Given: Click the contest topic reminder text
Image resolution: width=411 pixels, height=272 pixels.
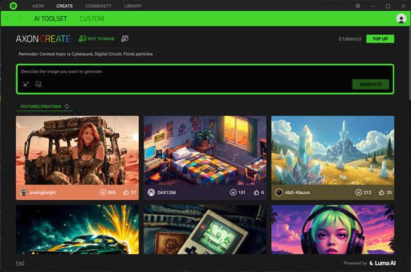Looking at the screenshot, I should (86, 54).
